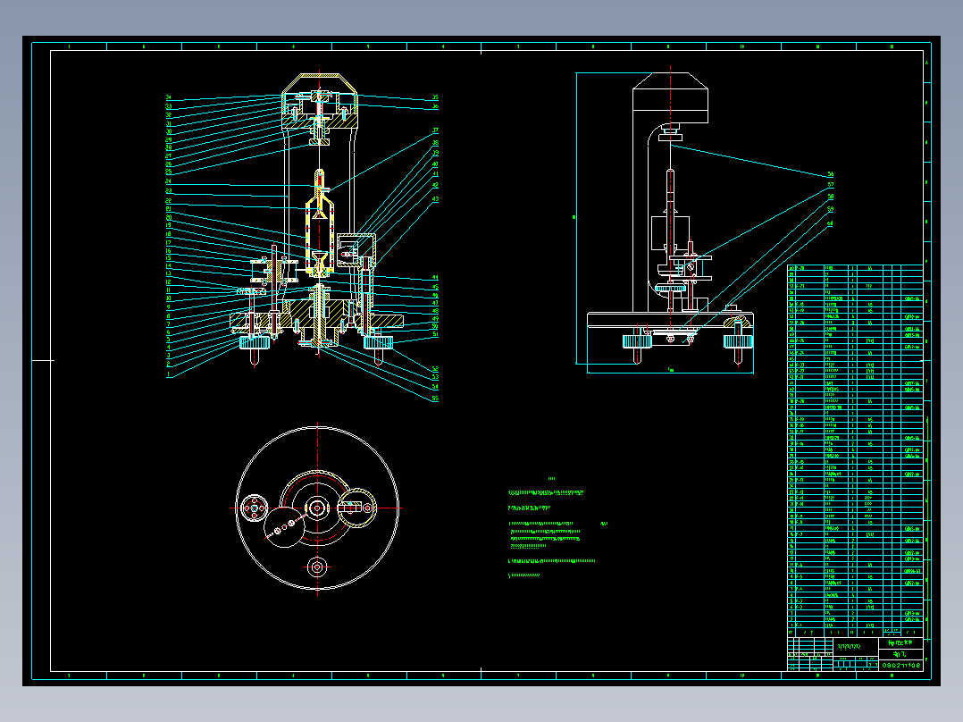The width and height of the screenshot is (963, 722).
Task: Select part balloon number 55
Action: point(435,399)
